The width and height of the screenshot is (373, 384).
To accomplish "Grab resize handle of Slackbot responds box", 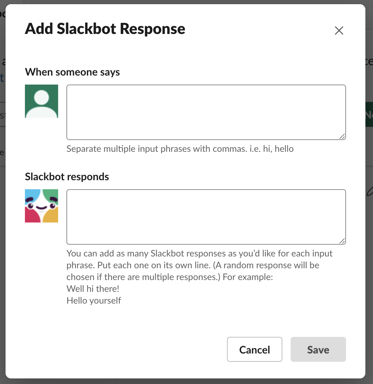I will (342, 241).
